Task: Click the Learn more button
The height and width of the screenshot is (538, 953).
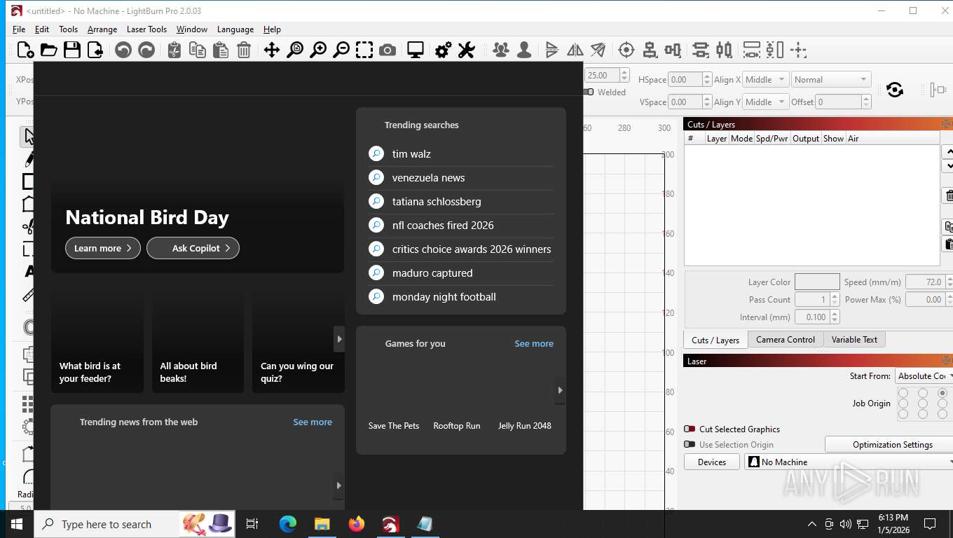Action: tap(103, 248)
